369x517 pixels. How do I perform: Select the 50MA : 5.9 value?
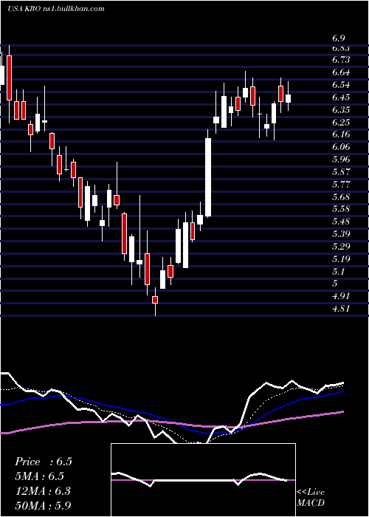pos(43,505)
